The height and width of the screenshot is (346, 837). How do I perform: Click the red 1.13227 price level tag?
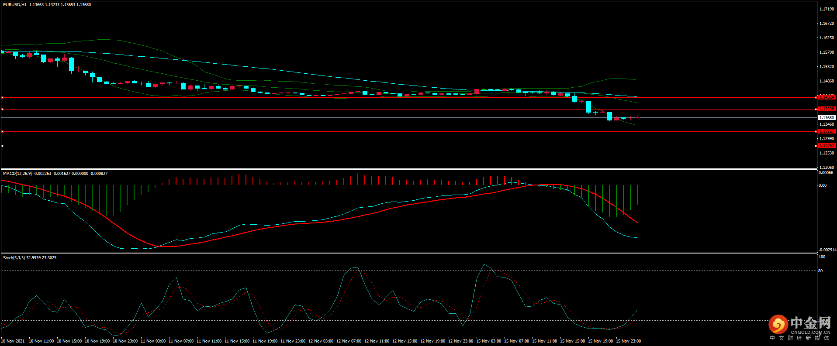pos(827,131)
